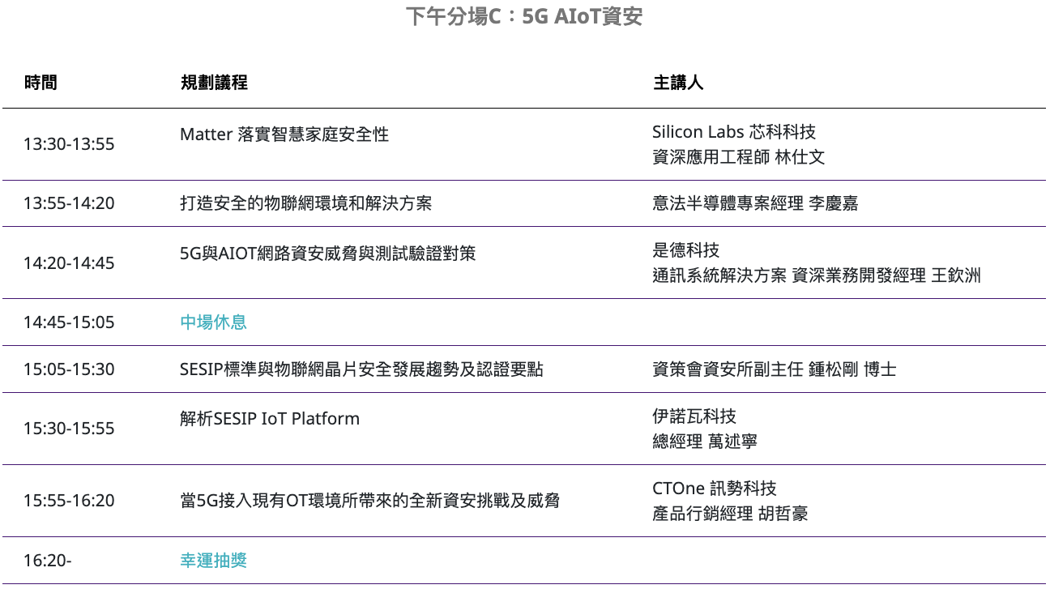This screenshot has height=589, width=1050.
Task: Open the 5G與AIOT網路資安威脅與測試驗證對策 session
Action: tap(327, 254)
